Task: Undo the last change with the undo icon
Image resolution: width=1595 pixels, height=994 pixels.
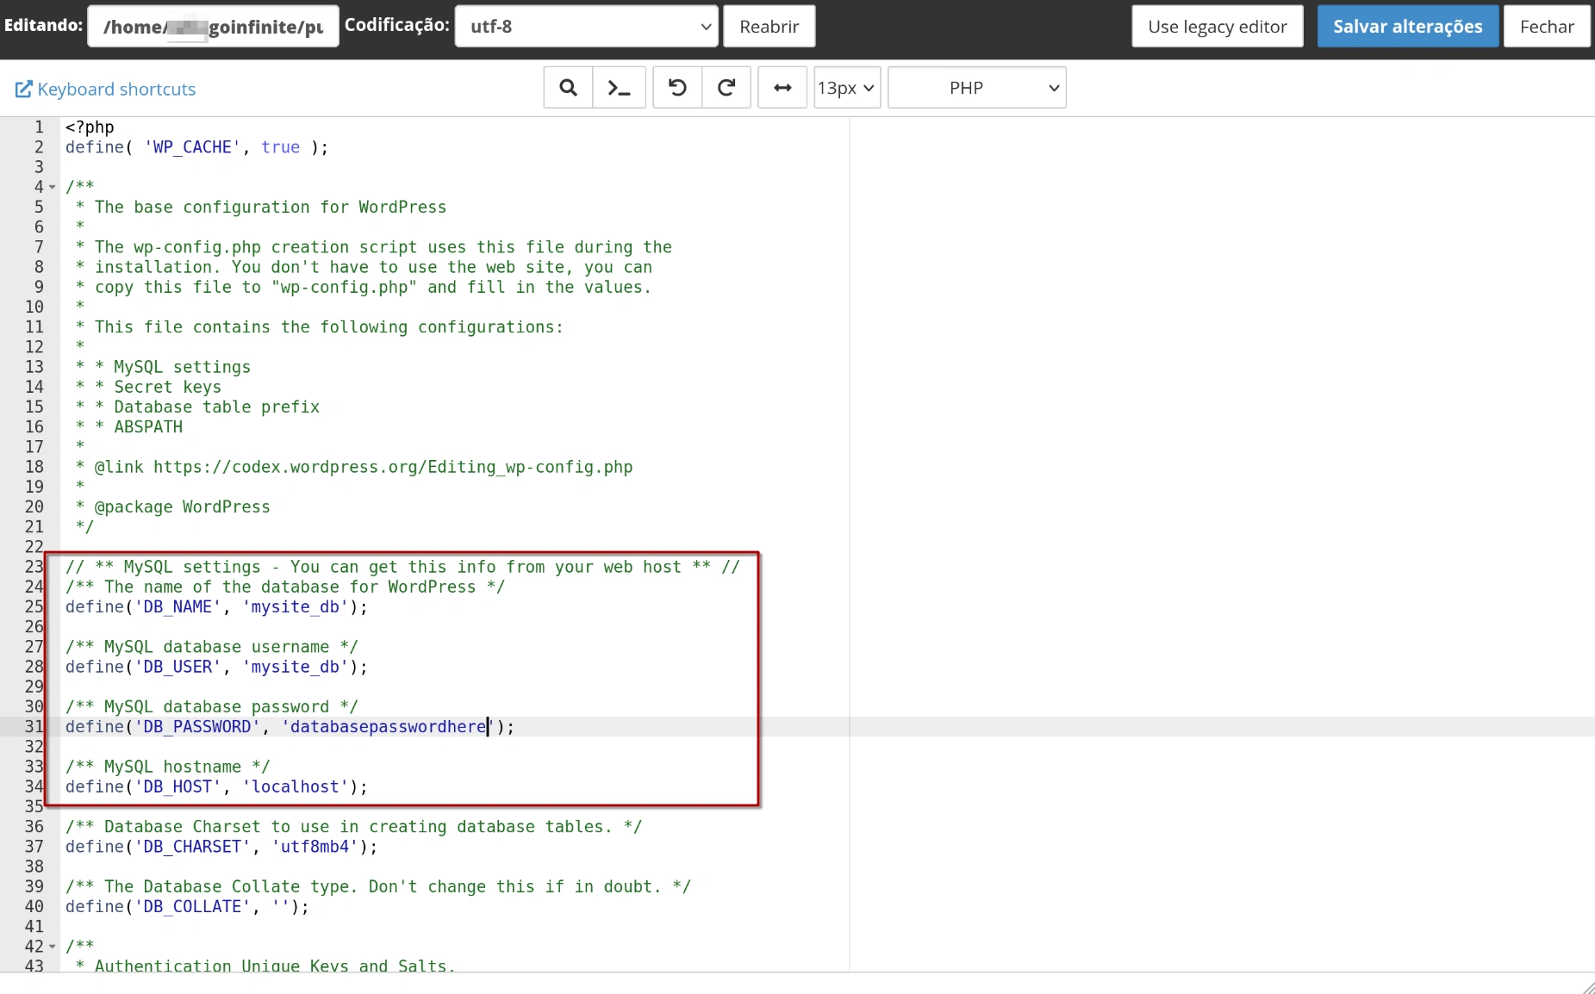Action: 677,87
